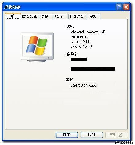Select the 一般 tab

coord(13,16)
